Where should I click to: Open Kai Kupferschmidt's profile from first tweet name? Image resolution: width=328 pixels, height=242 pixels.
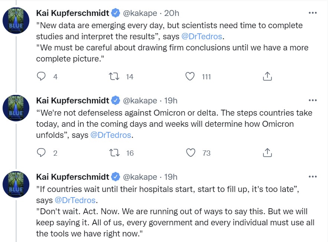click(x=72, y=13)
